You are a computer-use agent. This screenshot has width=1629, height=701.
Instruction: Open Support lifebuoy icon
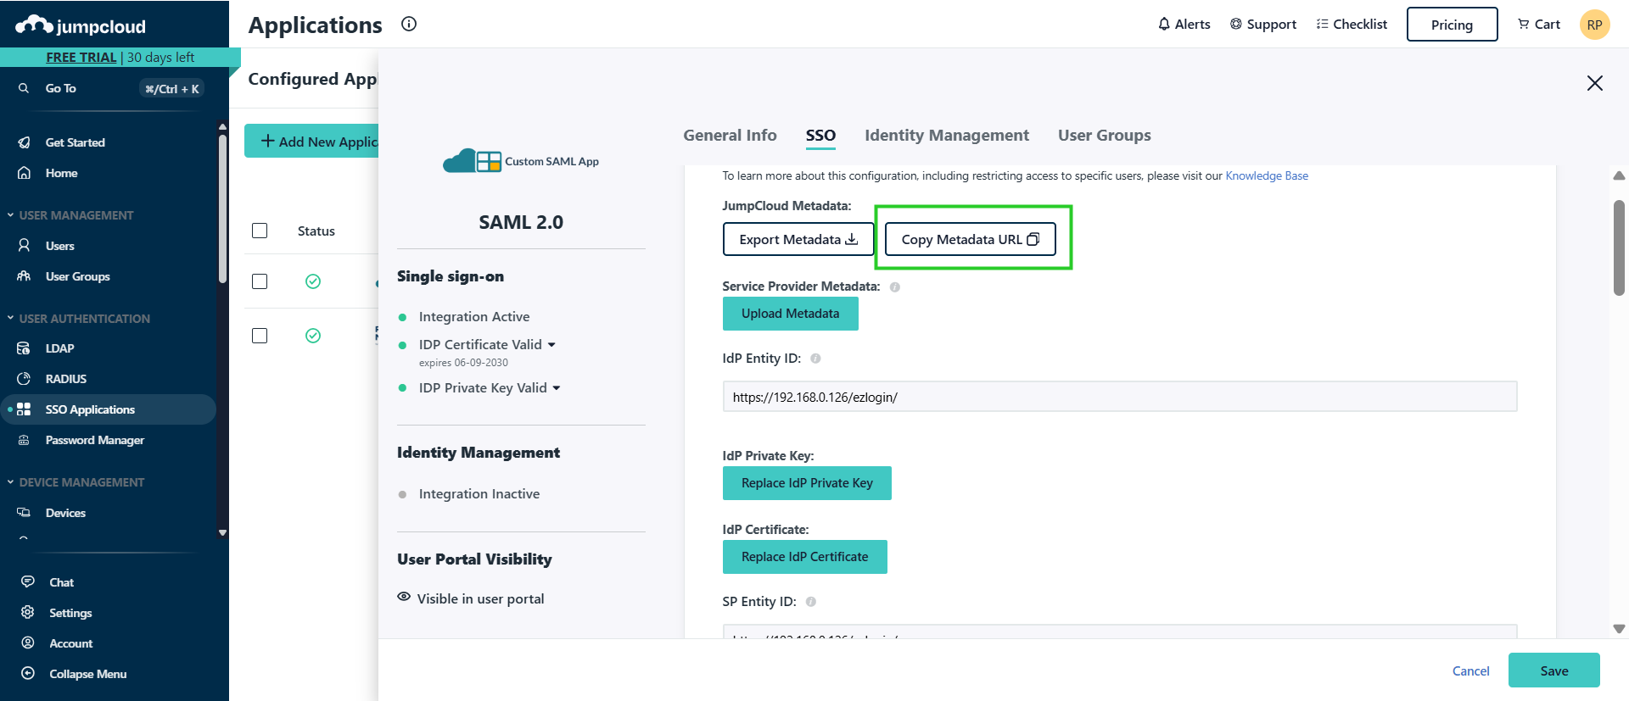[x=1236, y=24]
